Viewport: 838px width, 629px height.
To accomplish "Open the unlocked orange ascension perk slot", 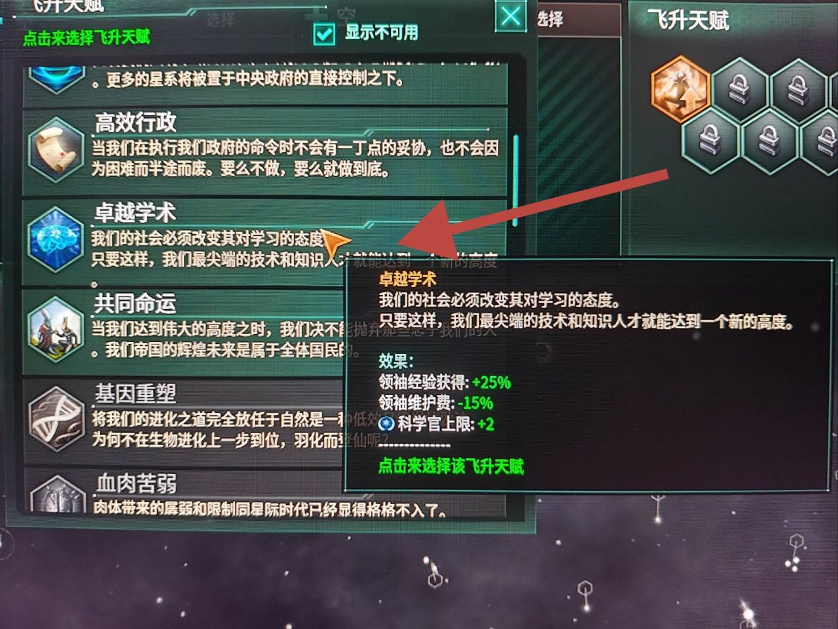I will click(x=681, y=90).
